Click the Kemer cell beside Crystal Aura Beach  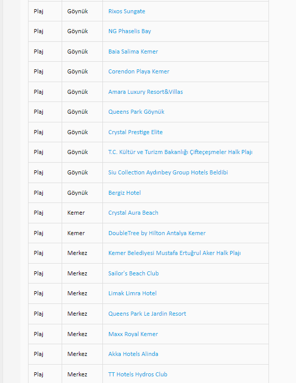pos(82,213)
